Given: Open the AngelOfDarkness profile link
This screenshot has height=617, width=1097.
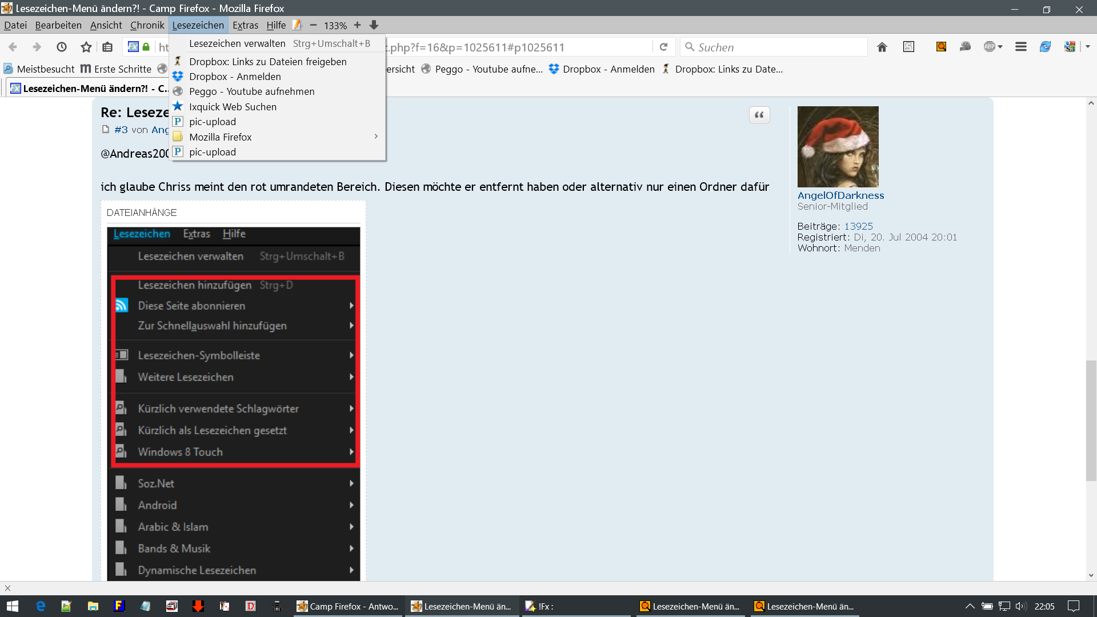Looking at the screenshot, I should 840,195.
